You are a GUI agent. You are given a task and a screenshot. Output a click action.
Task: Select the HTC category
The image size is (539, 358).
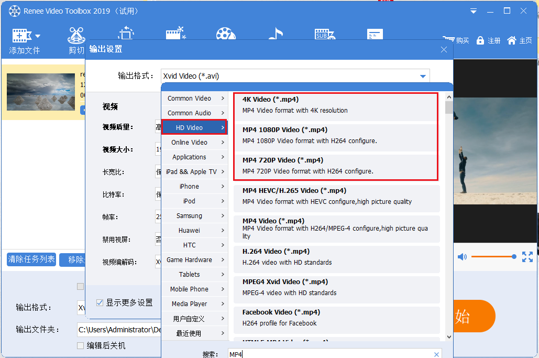tap(194, 245)
